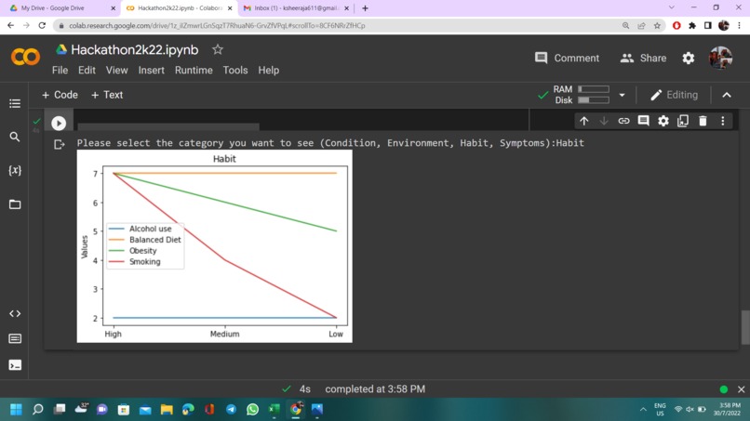Open Chrome three-dot menu
Screen dimensions: 750x421
click(x=740, y=26)
